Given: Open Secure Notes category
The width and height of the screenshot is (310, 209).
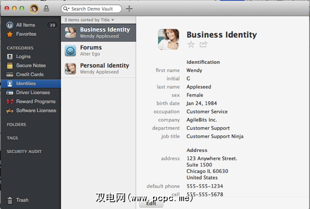Looking at the screenshot, I should point(31,65).
